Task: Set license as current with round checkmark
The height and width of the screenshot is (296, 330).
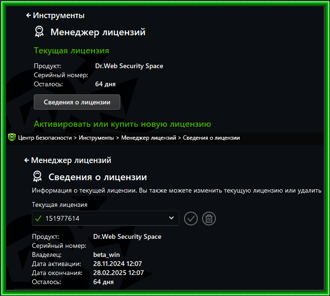Action: coord(191,218)
